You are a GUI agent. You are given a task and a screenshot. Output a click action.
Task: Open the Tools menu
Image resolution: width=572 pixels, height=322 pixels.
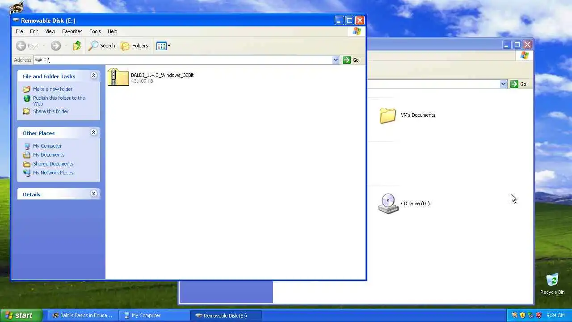click(95, 31)
